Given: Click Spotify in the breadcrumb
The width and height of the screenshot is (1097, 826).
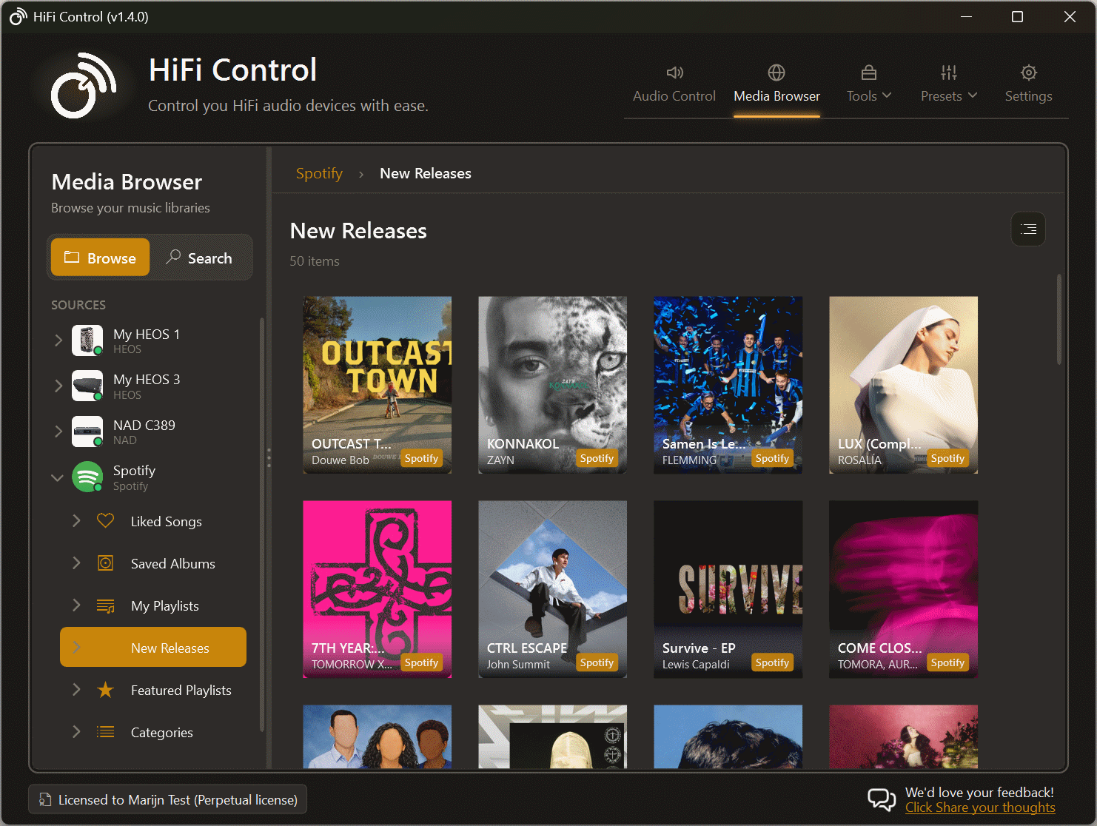Looking at the screenshot, I should click(319, 173).
